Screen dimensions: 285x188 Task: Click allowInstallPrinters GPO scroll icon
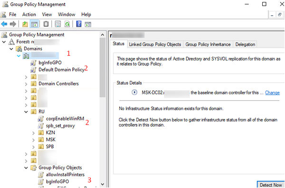pos(41,175)
